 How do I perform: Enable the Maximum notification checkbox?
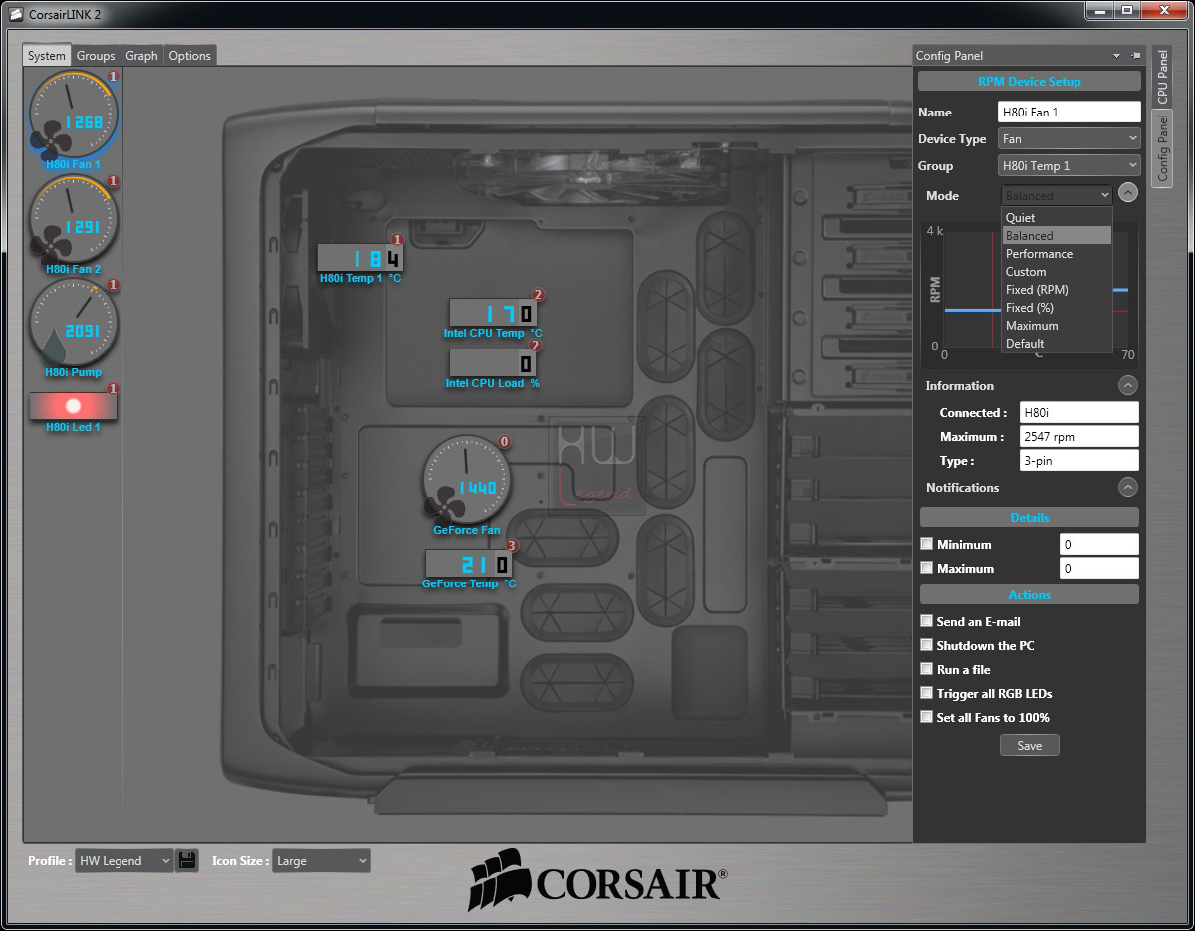pyautogui.click(x=927, y=568)
